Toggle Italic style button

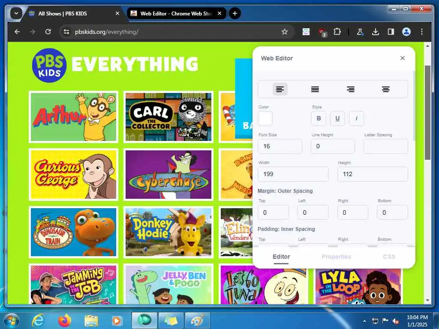tap(356, 118)
